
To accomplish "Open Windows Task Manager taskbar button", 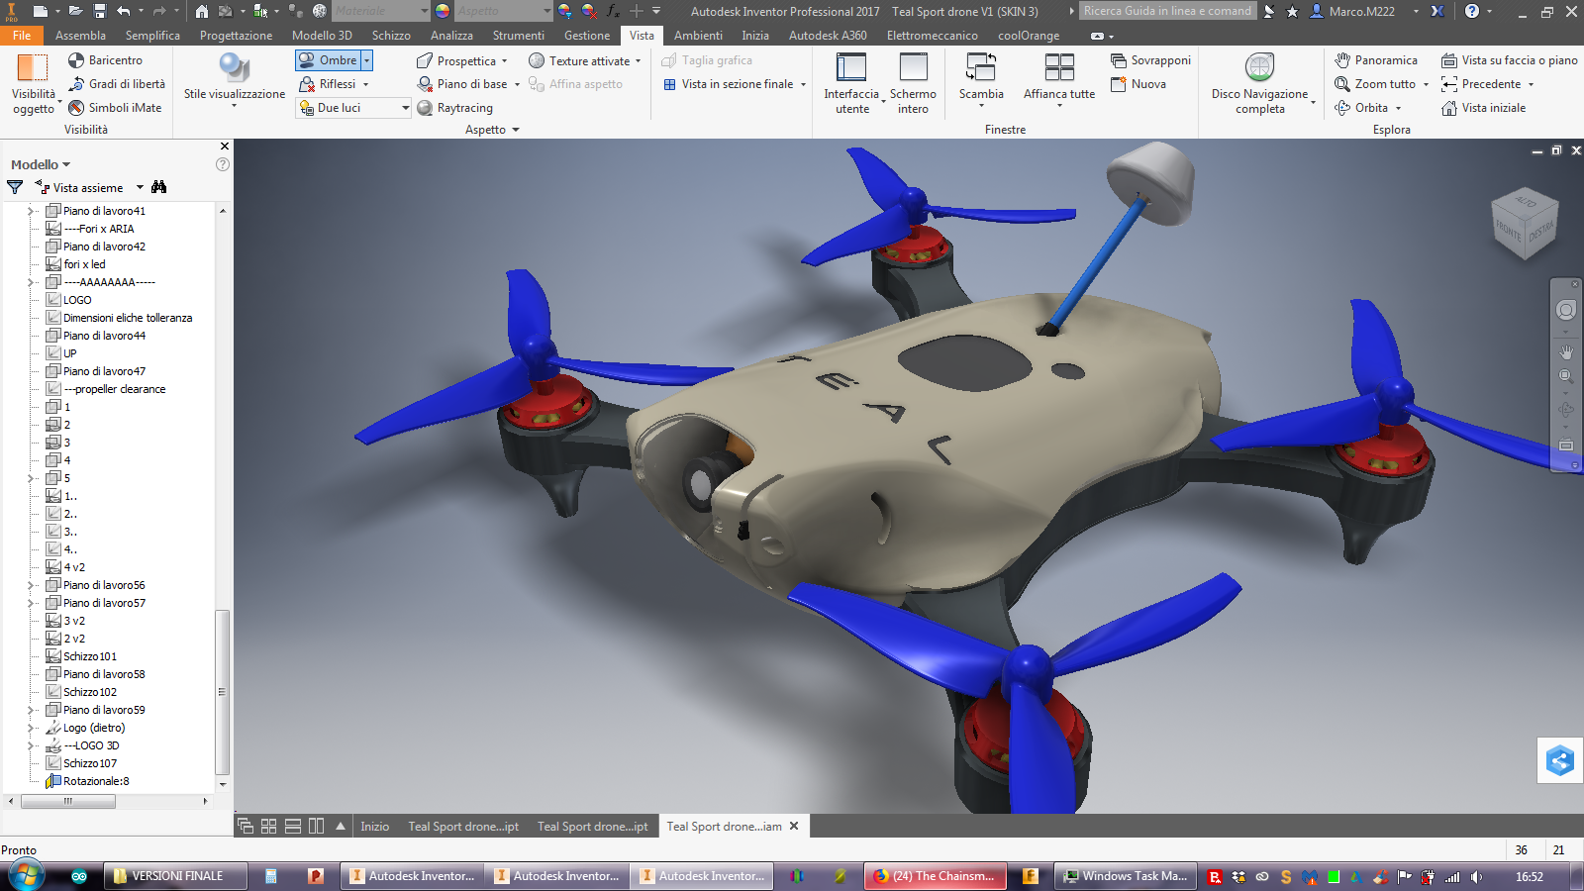I will point(1125,876).
